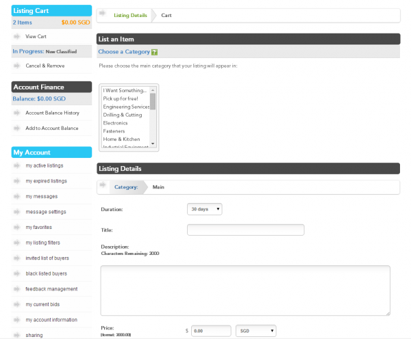
Task: Click the category list scrollbar down arrow
Action: point(153,145)
